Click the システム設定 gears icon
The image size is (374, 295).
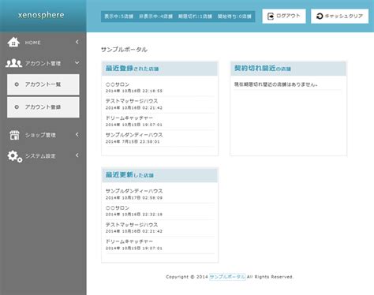coord(15,156)
